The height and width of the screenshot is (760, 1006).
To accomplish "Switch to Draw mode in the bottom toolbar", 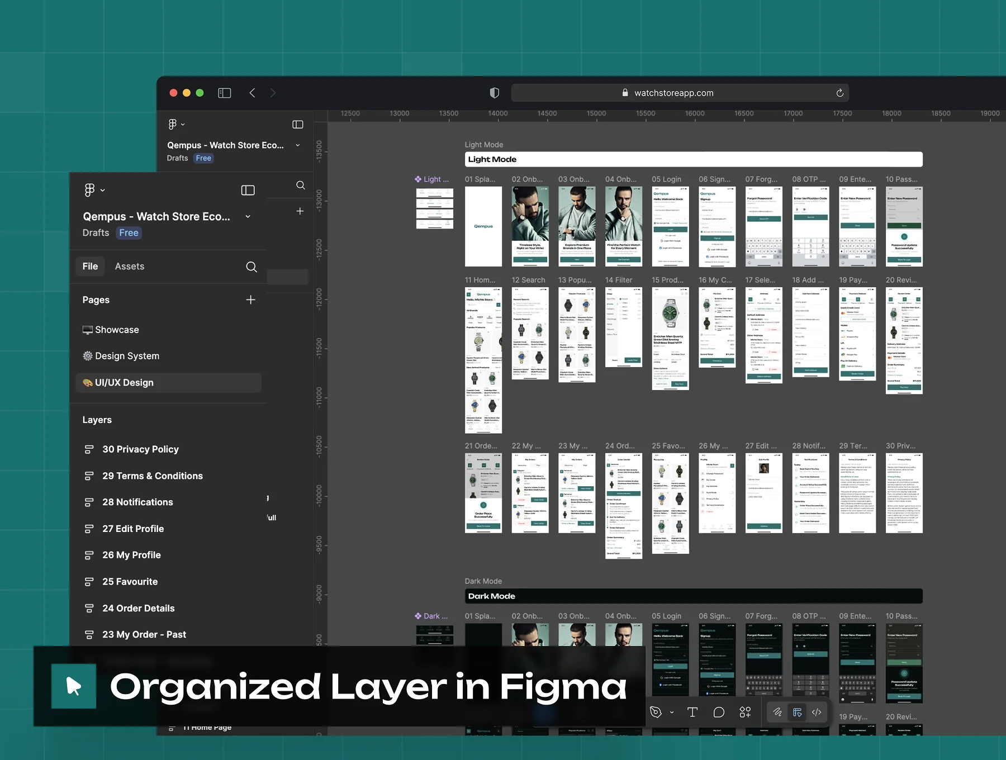I will point(777,712).
